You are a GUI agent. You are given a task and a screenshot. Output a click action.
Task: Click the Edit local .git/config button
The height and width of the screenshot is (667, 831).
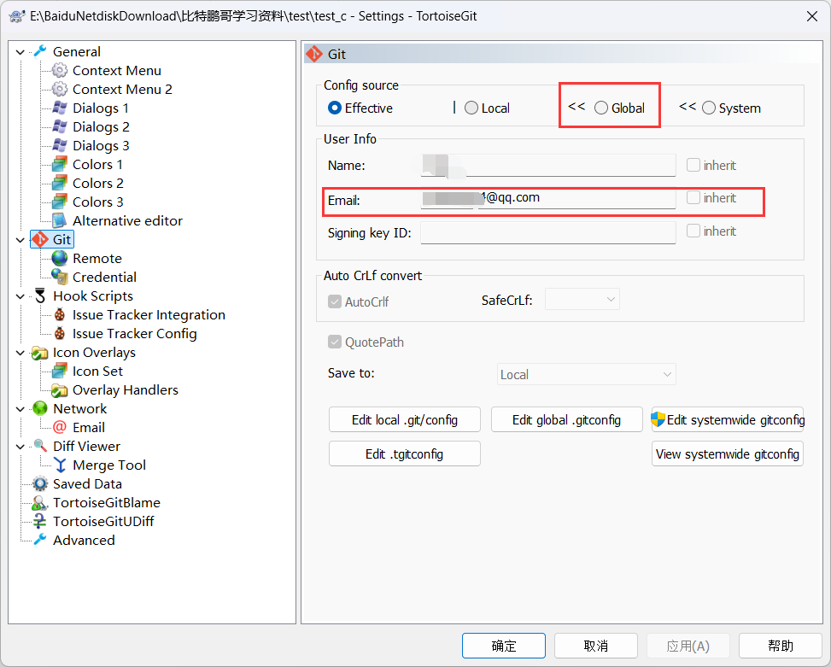click(404, 419)
